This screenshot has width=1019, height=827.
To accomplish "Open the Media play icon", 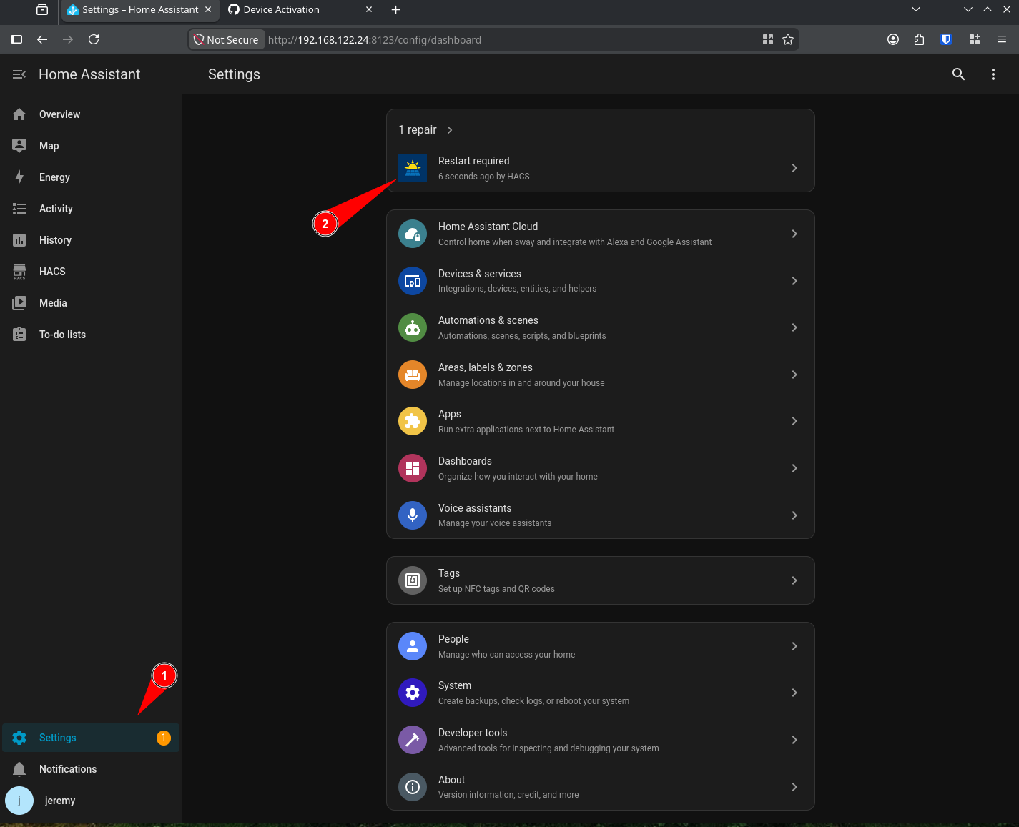I will [19, 303].
